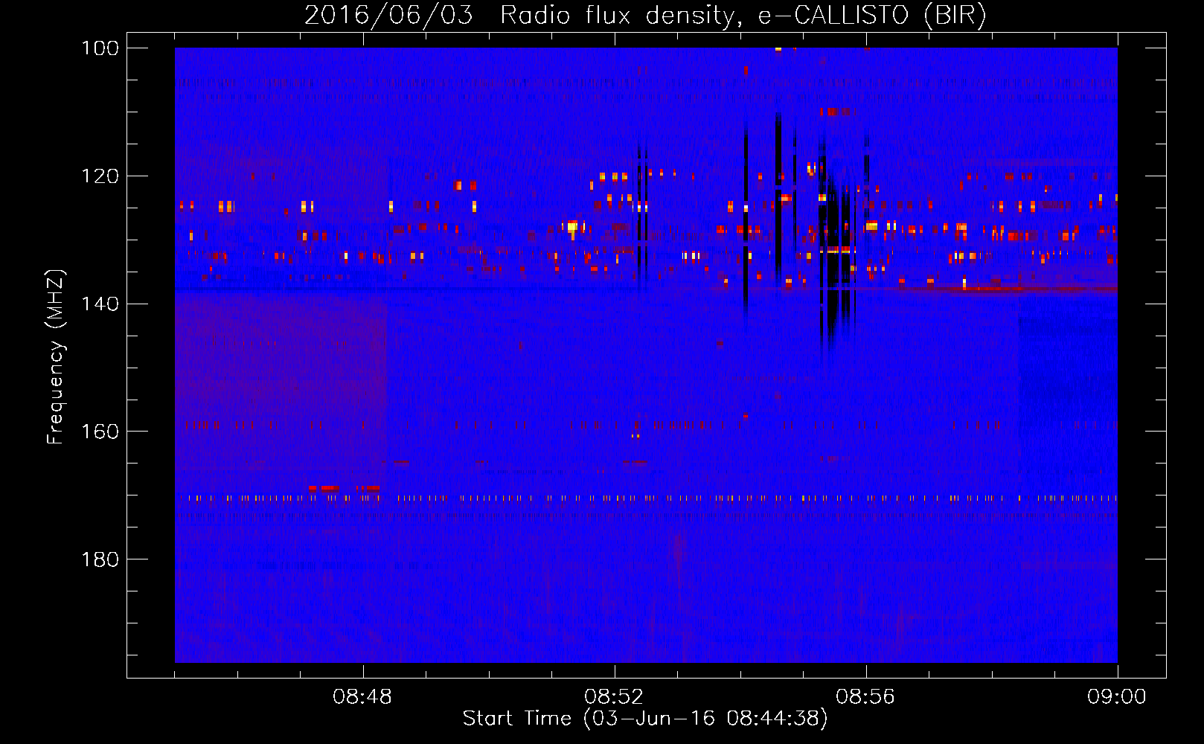
Task: Click the 100 frequency tick label
Action: point(100,48)
